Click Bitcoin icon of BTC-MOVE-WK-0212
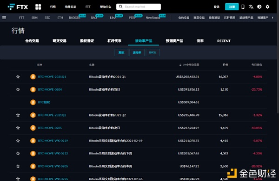This screenshot has height=181, width=279. click(33, 154)
